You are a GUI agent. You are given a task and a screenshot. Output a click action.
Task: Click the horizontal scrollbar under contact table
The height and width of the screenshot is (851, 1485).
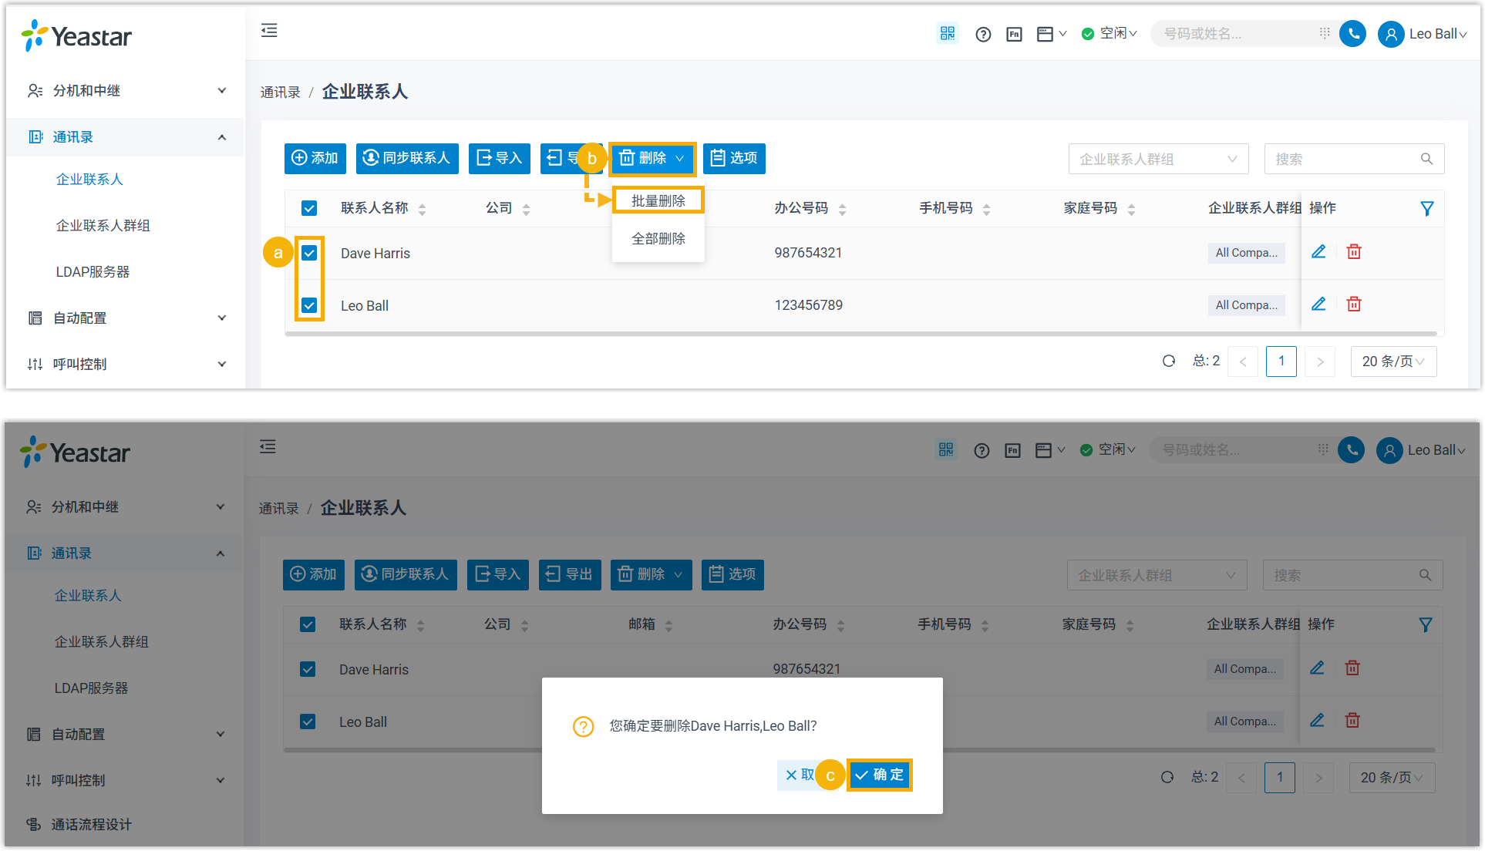pos(860,334)
